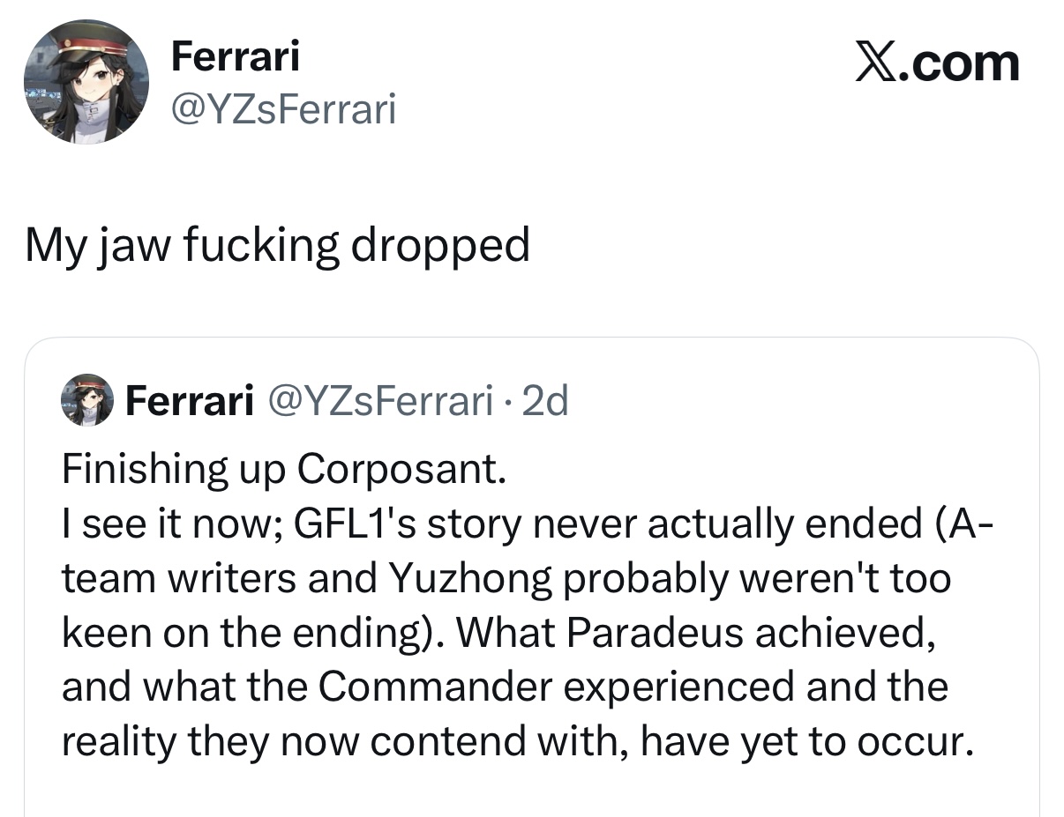Click the X logo glyph
Viewport: 1064px width, 817px height.
tap(874, 63)
